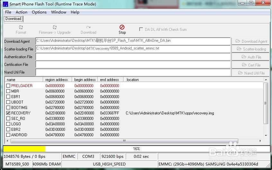Open the Help menu

point(75,12)
